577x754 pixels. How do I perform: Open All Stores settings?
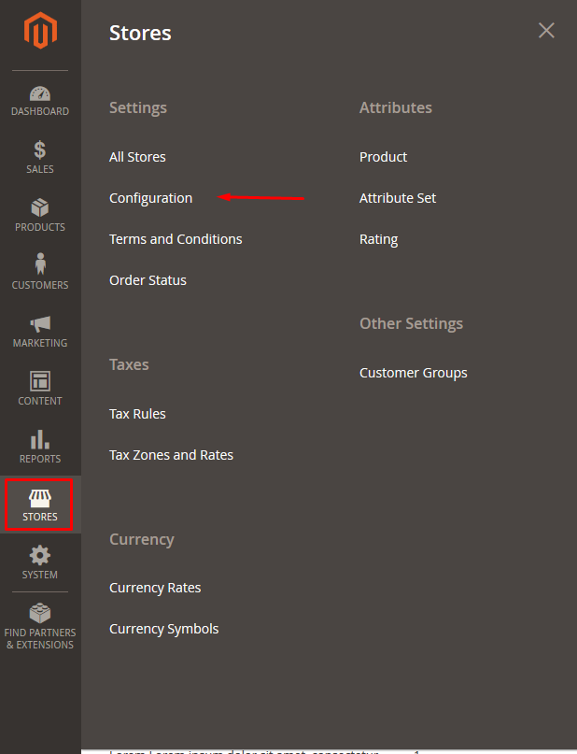[x=137, y=157]
